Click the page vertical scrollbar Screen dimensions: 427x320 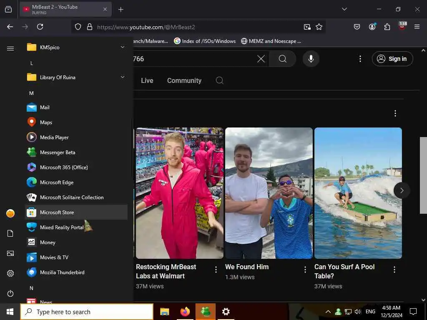(x=423, y=175)
